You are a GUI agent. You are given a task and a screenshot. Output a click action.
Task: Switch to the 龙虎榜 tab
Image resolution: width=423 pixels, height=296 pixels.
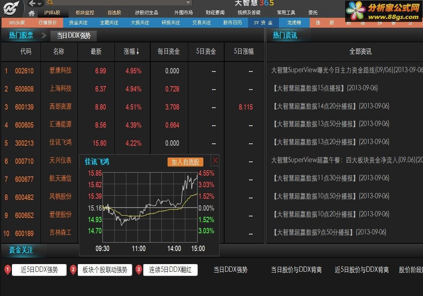coord(294,23)
